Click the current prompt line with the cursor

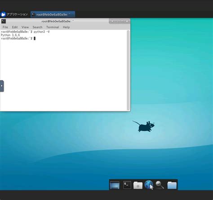click(x=18, y=39)
